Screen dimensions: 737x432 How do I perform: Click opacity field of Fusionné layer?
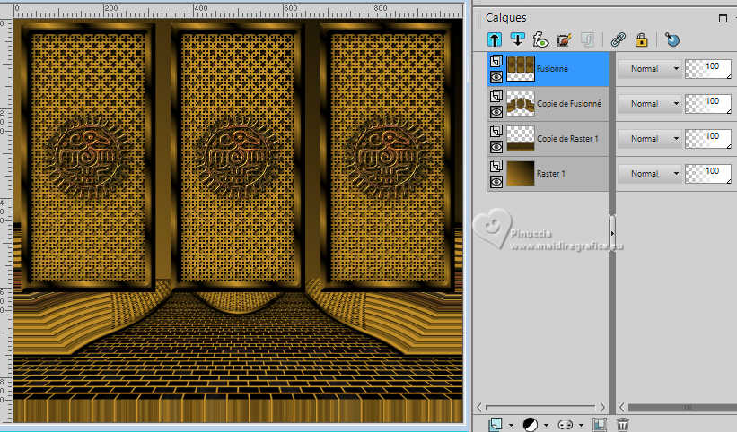coord(709,69)
